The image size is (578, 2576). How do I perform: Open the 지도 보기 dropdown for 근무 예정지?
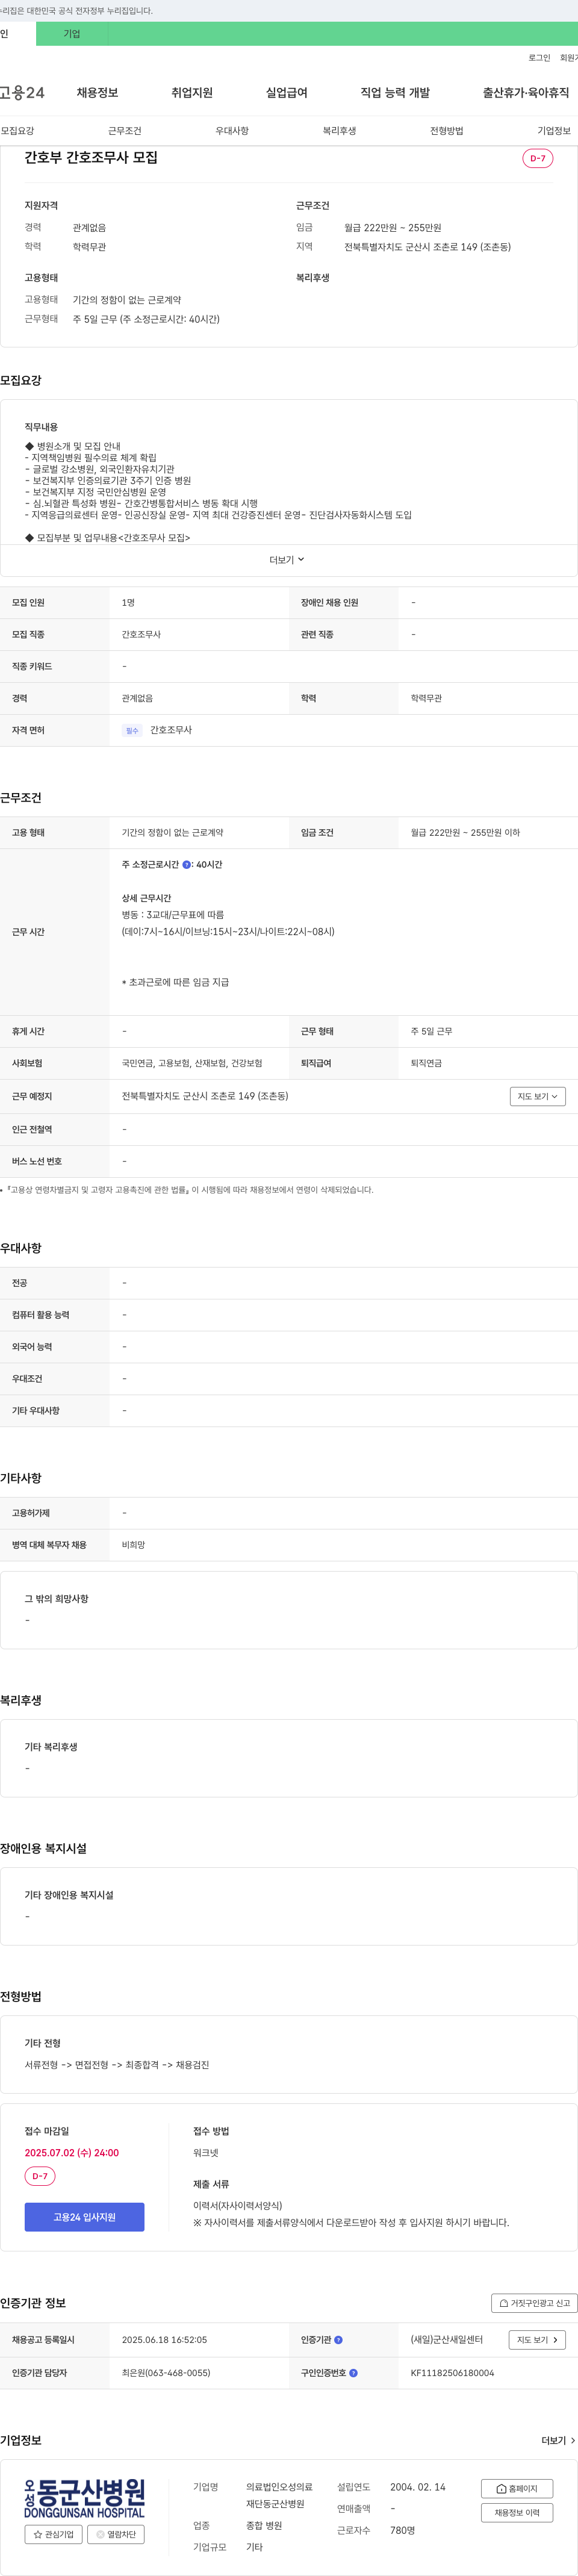(538, 1097)
